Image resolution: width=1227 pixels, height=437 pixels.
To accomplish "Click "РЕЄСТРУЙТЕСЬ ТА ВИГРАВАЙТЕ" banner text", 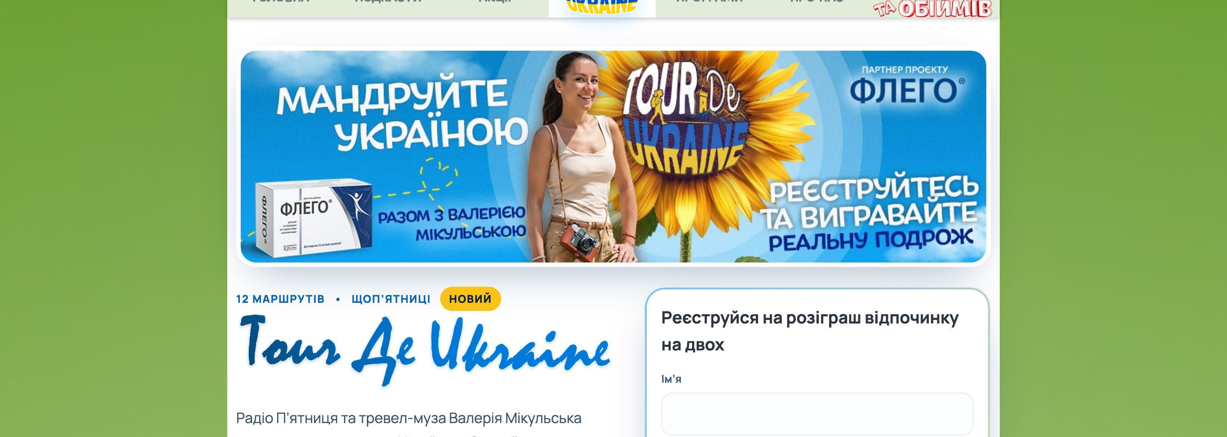I will [x=870, y=202].
